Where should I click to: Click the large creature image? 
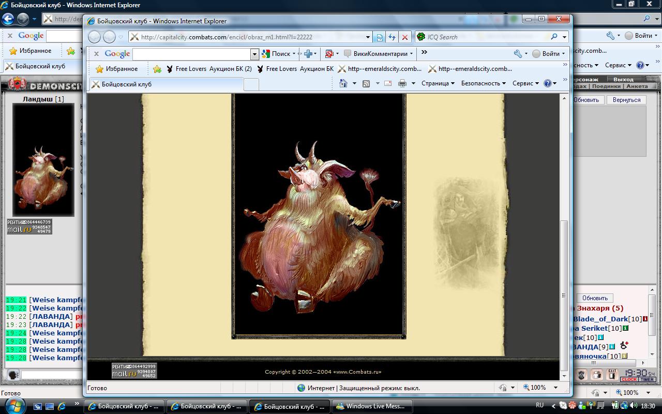tap(319, 216)
